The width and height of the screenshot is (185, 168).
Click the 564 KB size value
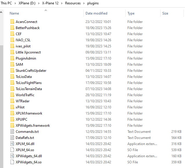coord(176,138)
